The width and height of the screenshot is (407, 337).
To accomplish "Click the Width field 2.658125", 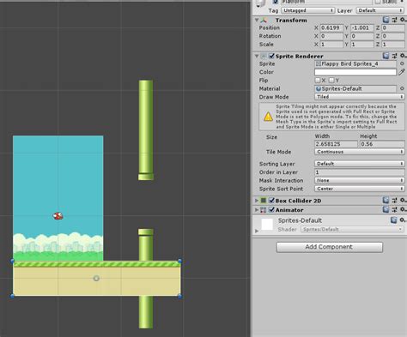I will pos(337,144).
